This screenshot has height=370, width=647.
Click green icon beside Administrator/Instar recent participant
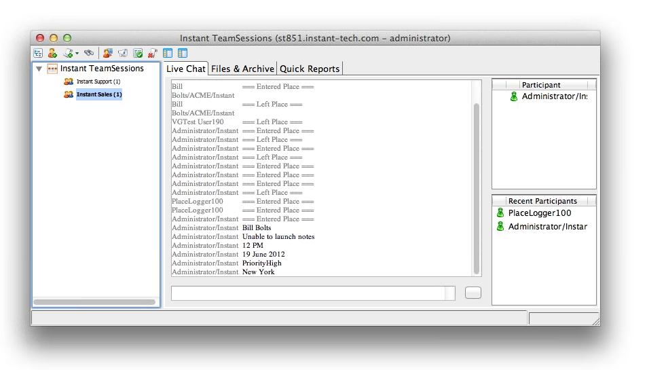[x=500, y=227]
